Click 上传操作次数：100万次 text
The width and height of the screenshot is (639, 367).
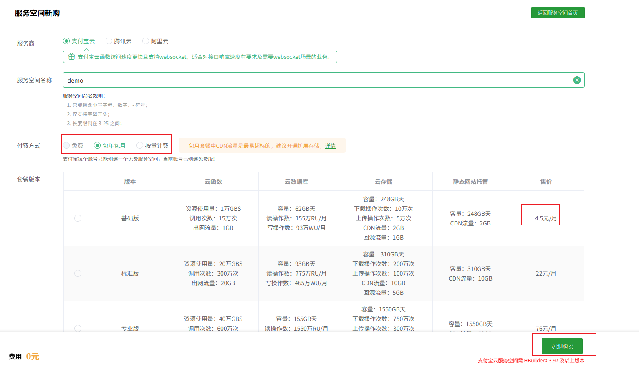(x=384, y=273)
